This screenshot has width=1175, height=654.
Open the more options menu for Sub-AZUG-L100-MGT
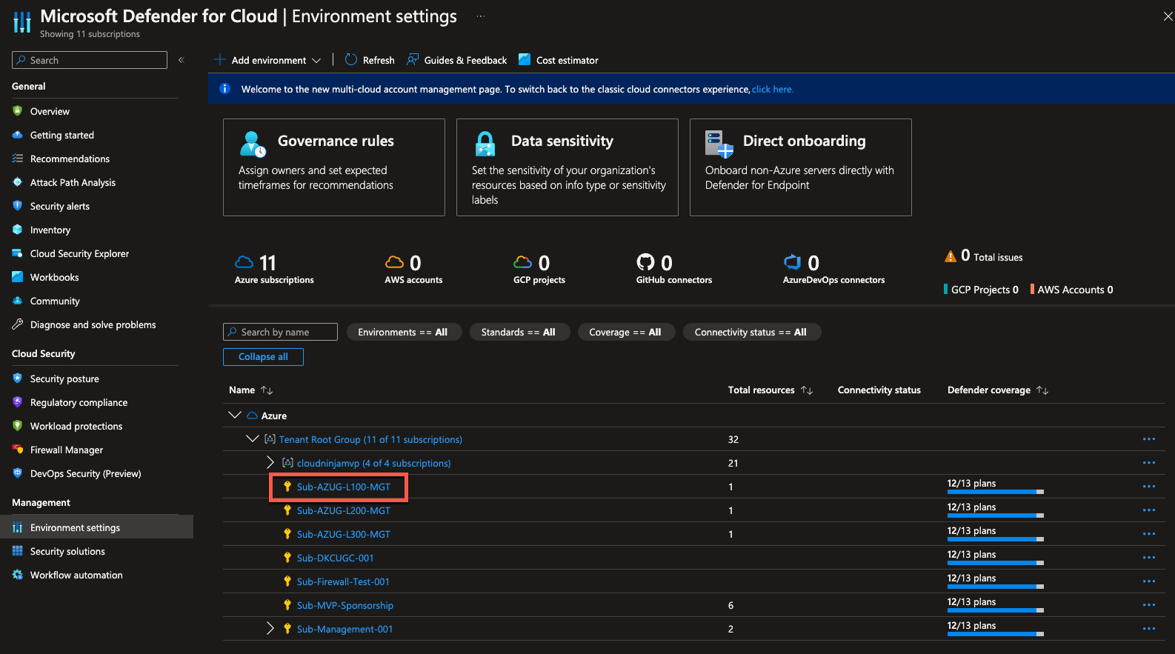tap(1149, 487)
